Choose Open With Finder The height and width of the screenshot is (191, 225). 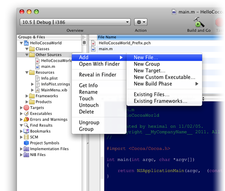click(x=99, y=64)
